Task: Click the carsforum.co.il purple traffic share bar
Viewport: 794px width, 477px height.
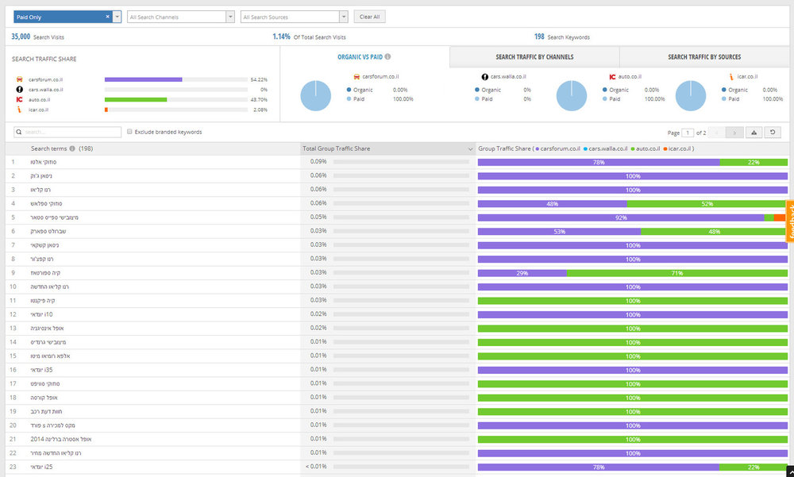Action: pos(143,79)
